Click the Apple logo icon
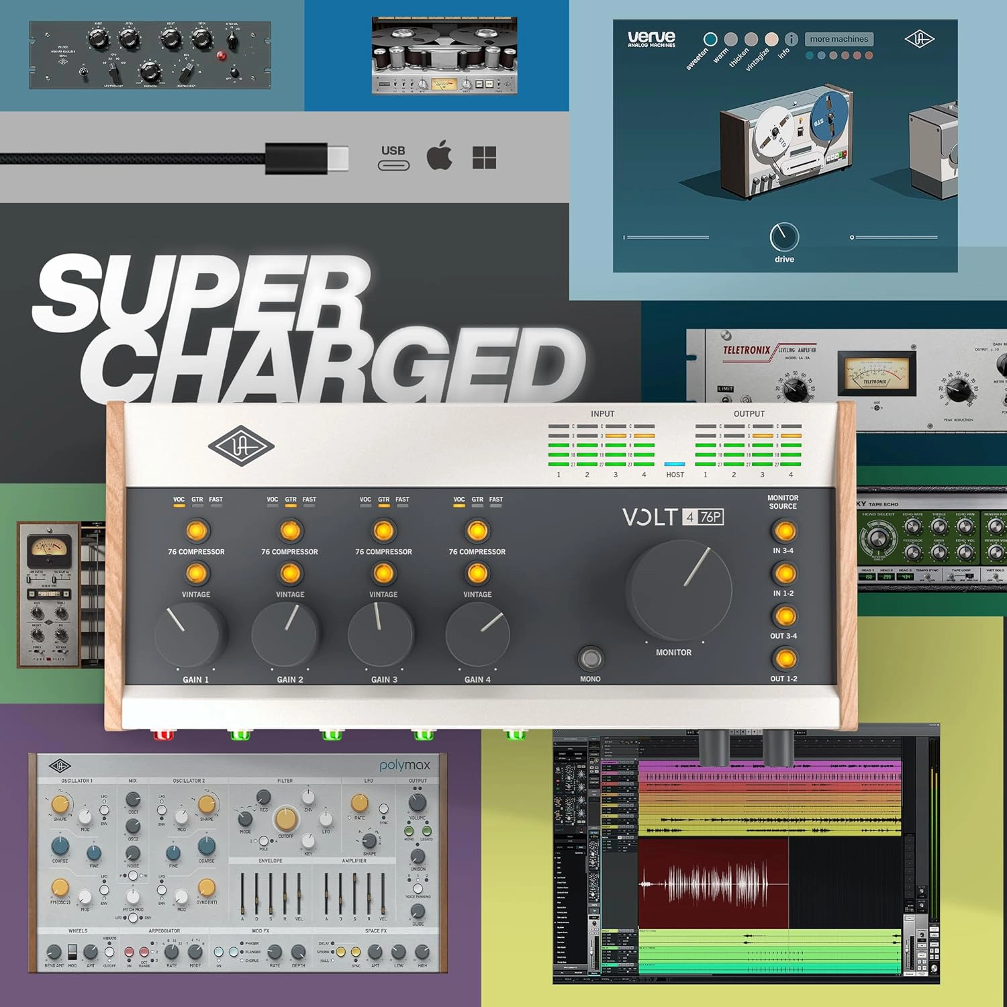 (440, 156)
